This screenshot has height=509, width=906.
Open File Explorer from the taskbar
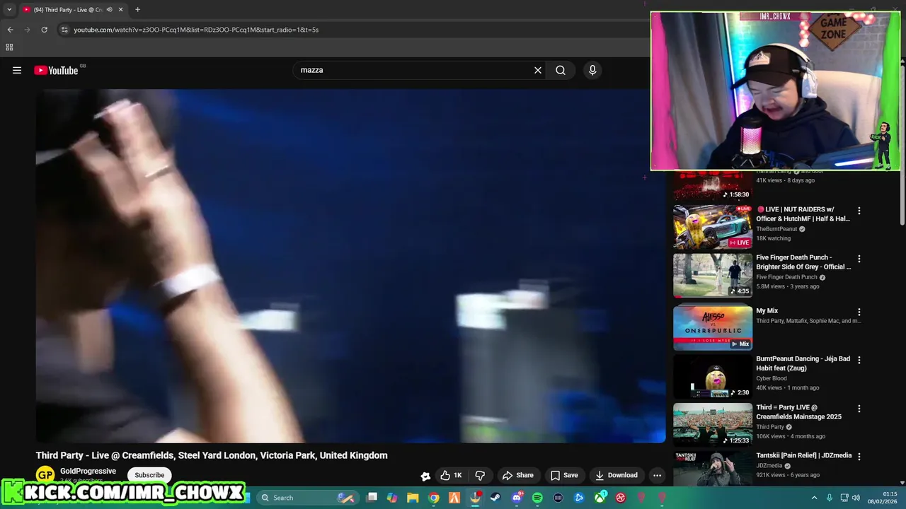[x=413, y=498]
